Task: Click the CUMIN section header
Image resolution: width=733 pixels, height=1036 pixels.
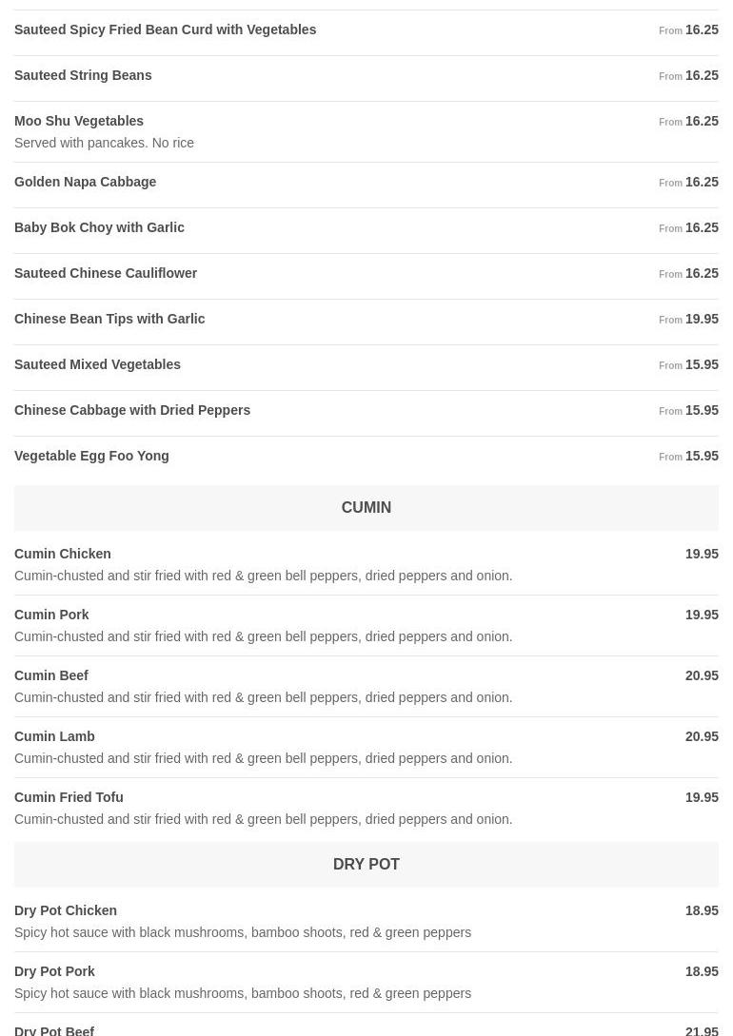Action: 366,508
